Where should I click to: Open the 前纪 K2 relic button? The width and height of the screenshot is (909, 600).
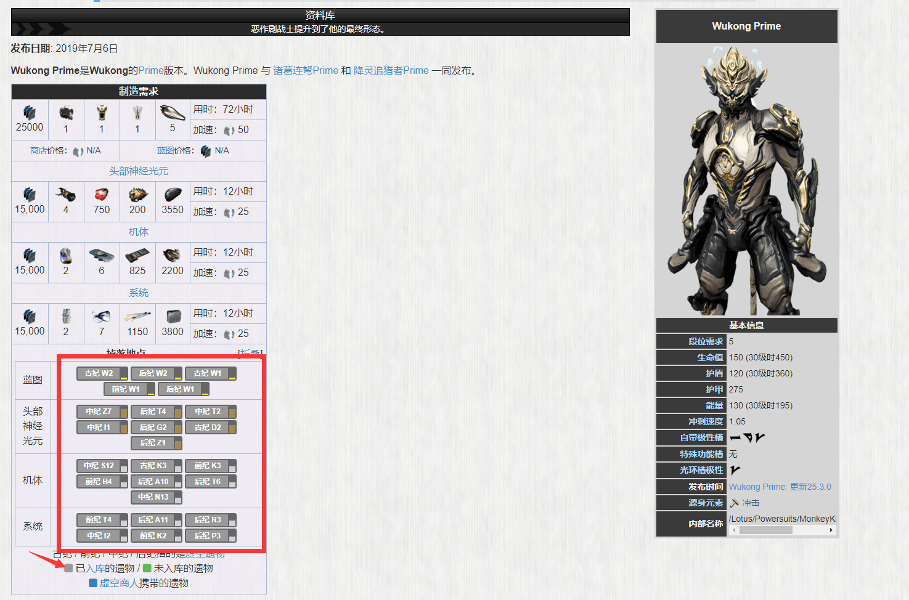[x=157, y=536]
